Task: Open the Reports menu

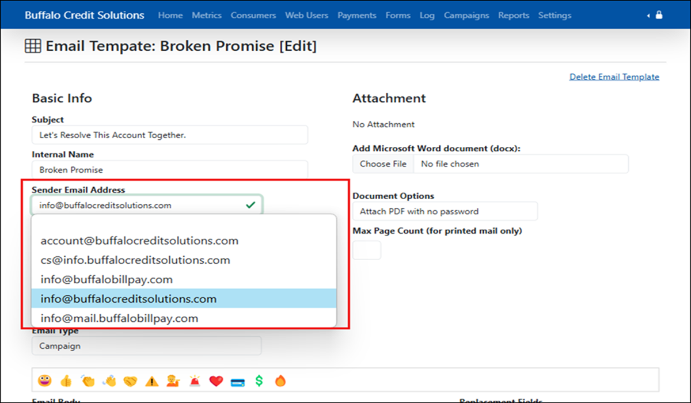Action: [514, 15]
